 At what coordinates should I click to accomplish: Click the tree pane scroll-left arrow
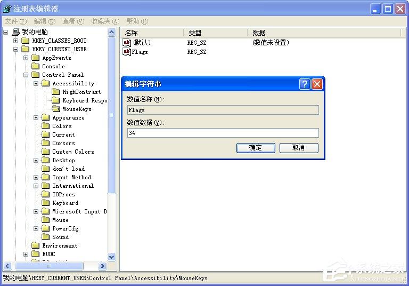(7, 266)
